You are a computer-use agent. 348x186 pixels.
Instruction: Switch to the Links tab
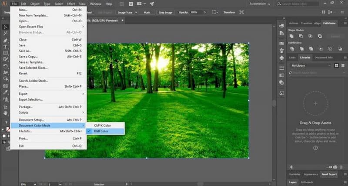(x=292, y=57)
